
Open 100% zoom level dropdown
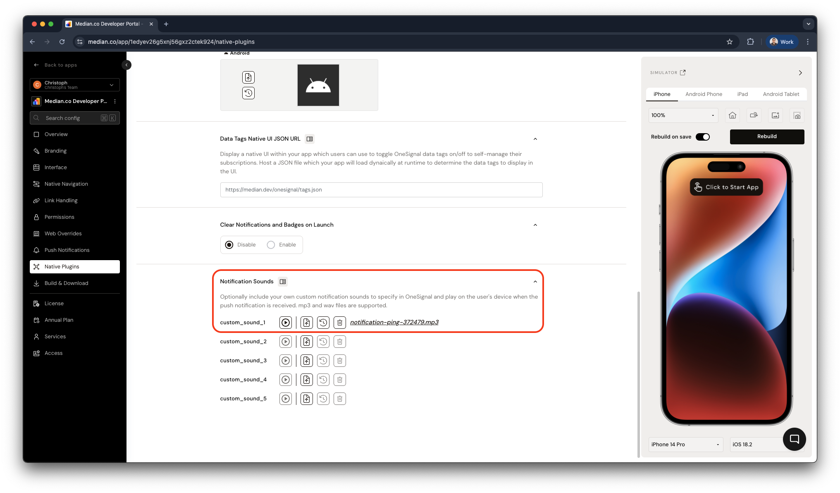point(683,115)
